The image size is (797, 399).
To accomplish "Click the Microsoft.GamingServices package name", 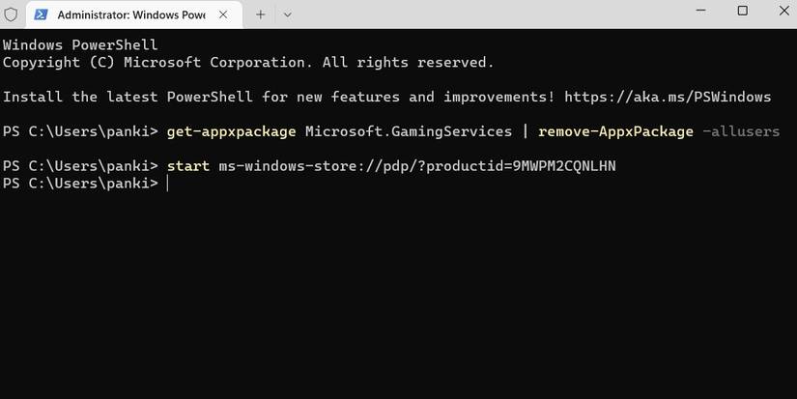I will (409, 131).
